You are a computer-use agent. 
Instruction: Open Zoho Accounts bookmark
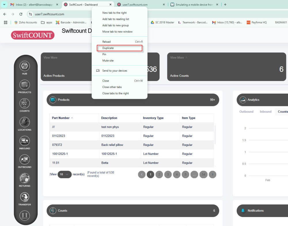click(x=26, y=22)
